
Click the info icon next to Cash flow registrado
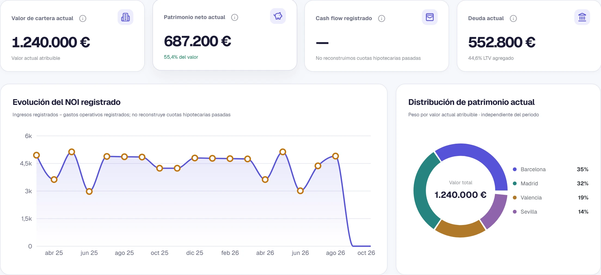pos(382,18)
